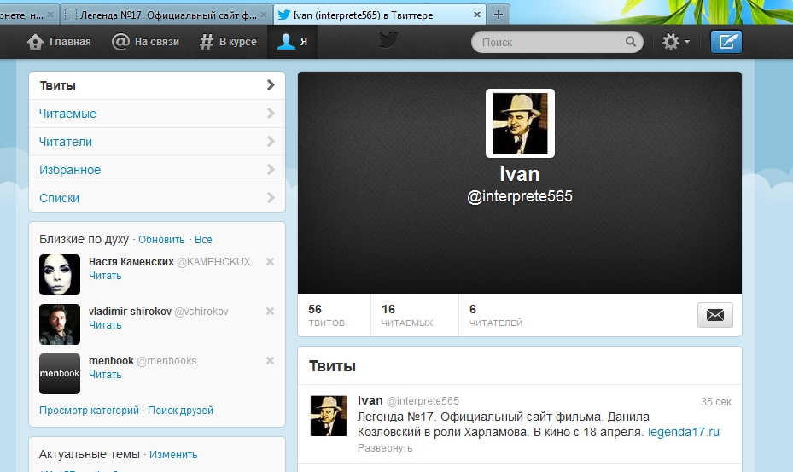
Task: Click the Актуальные темы heading
Action: point(90,454)
